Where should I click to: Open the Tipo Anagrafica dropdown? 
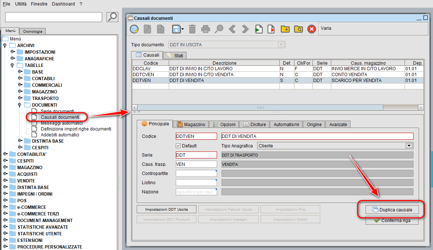click(408, 145)
